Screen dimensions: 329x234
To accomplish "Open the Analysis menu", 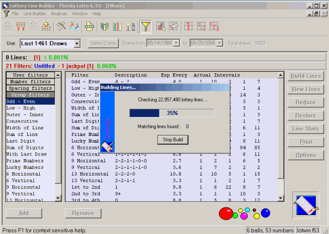I will pyautogui.click(x=59, y=14).
